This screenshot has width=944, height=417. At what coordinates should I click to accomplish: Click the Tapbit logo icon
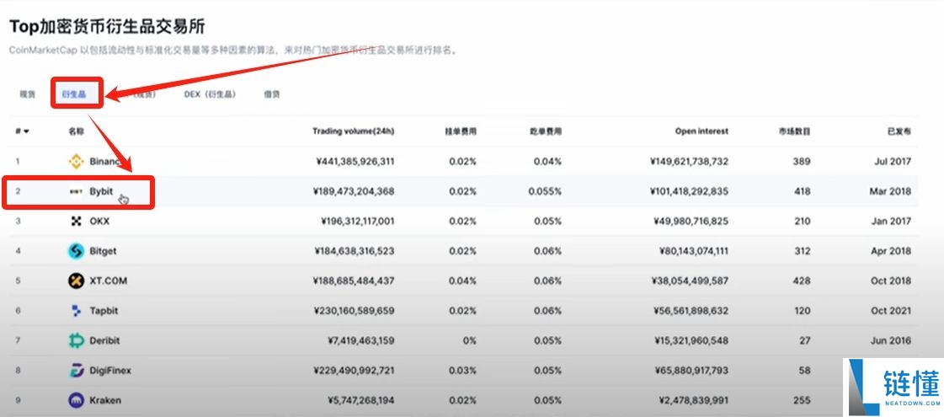pyautogui.click(x=76, y=311)
